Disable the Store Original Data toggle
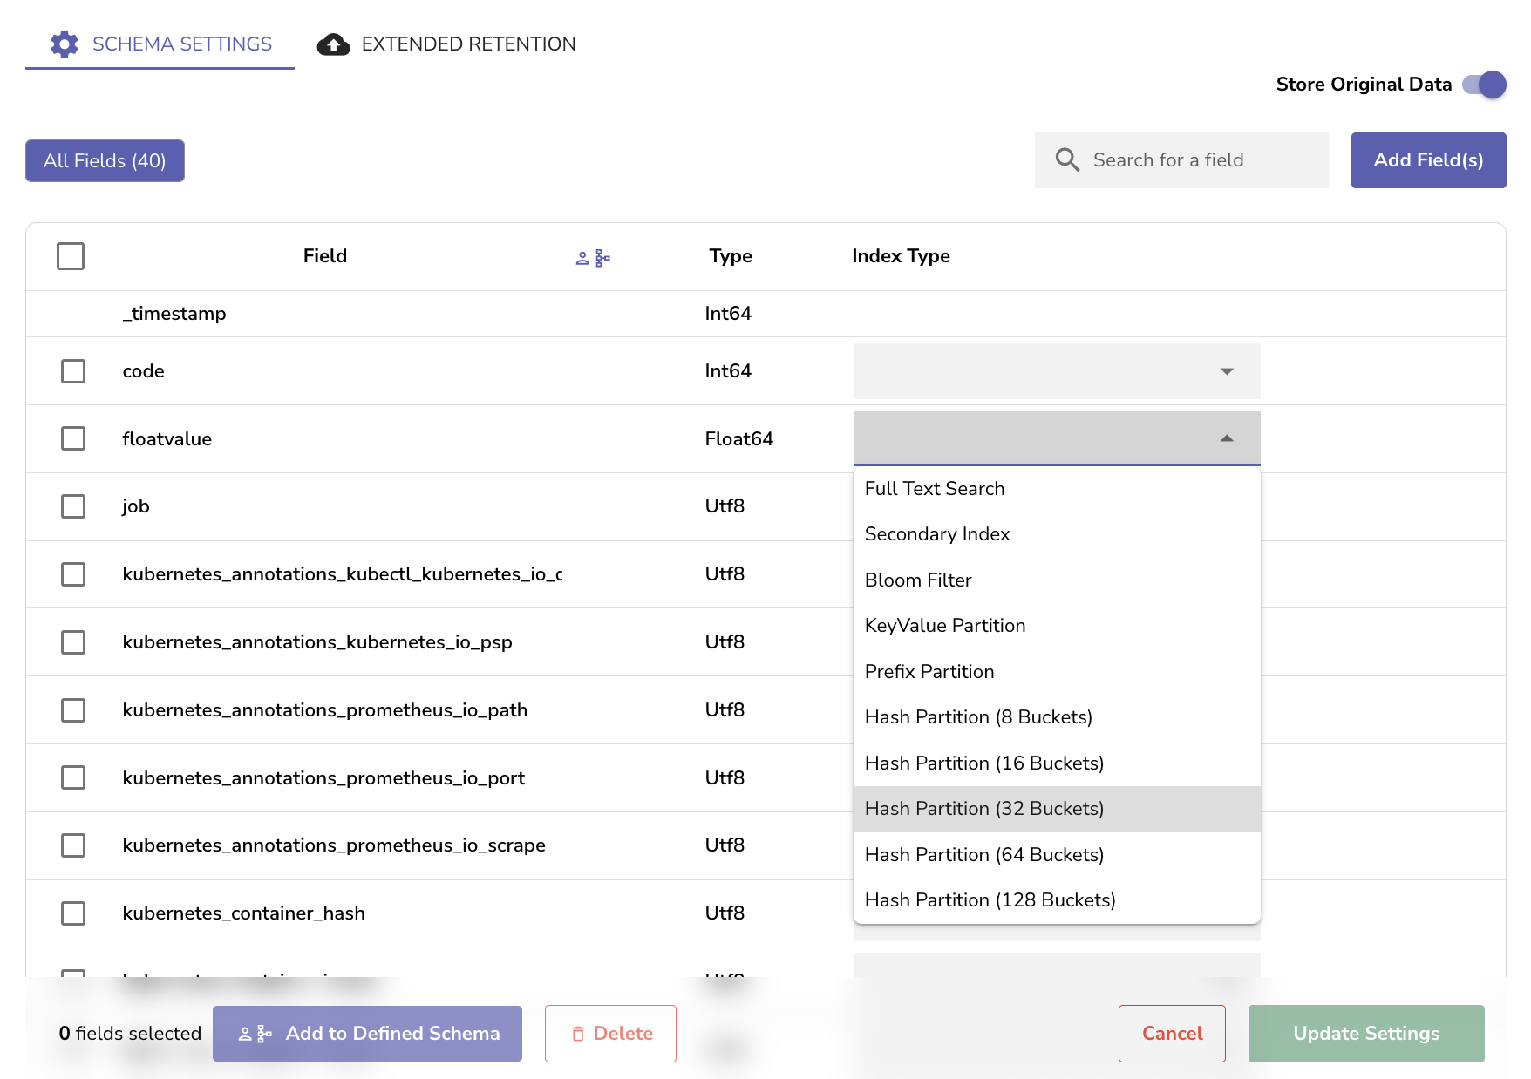 tap(1485, 85)
